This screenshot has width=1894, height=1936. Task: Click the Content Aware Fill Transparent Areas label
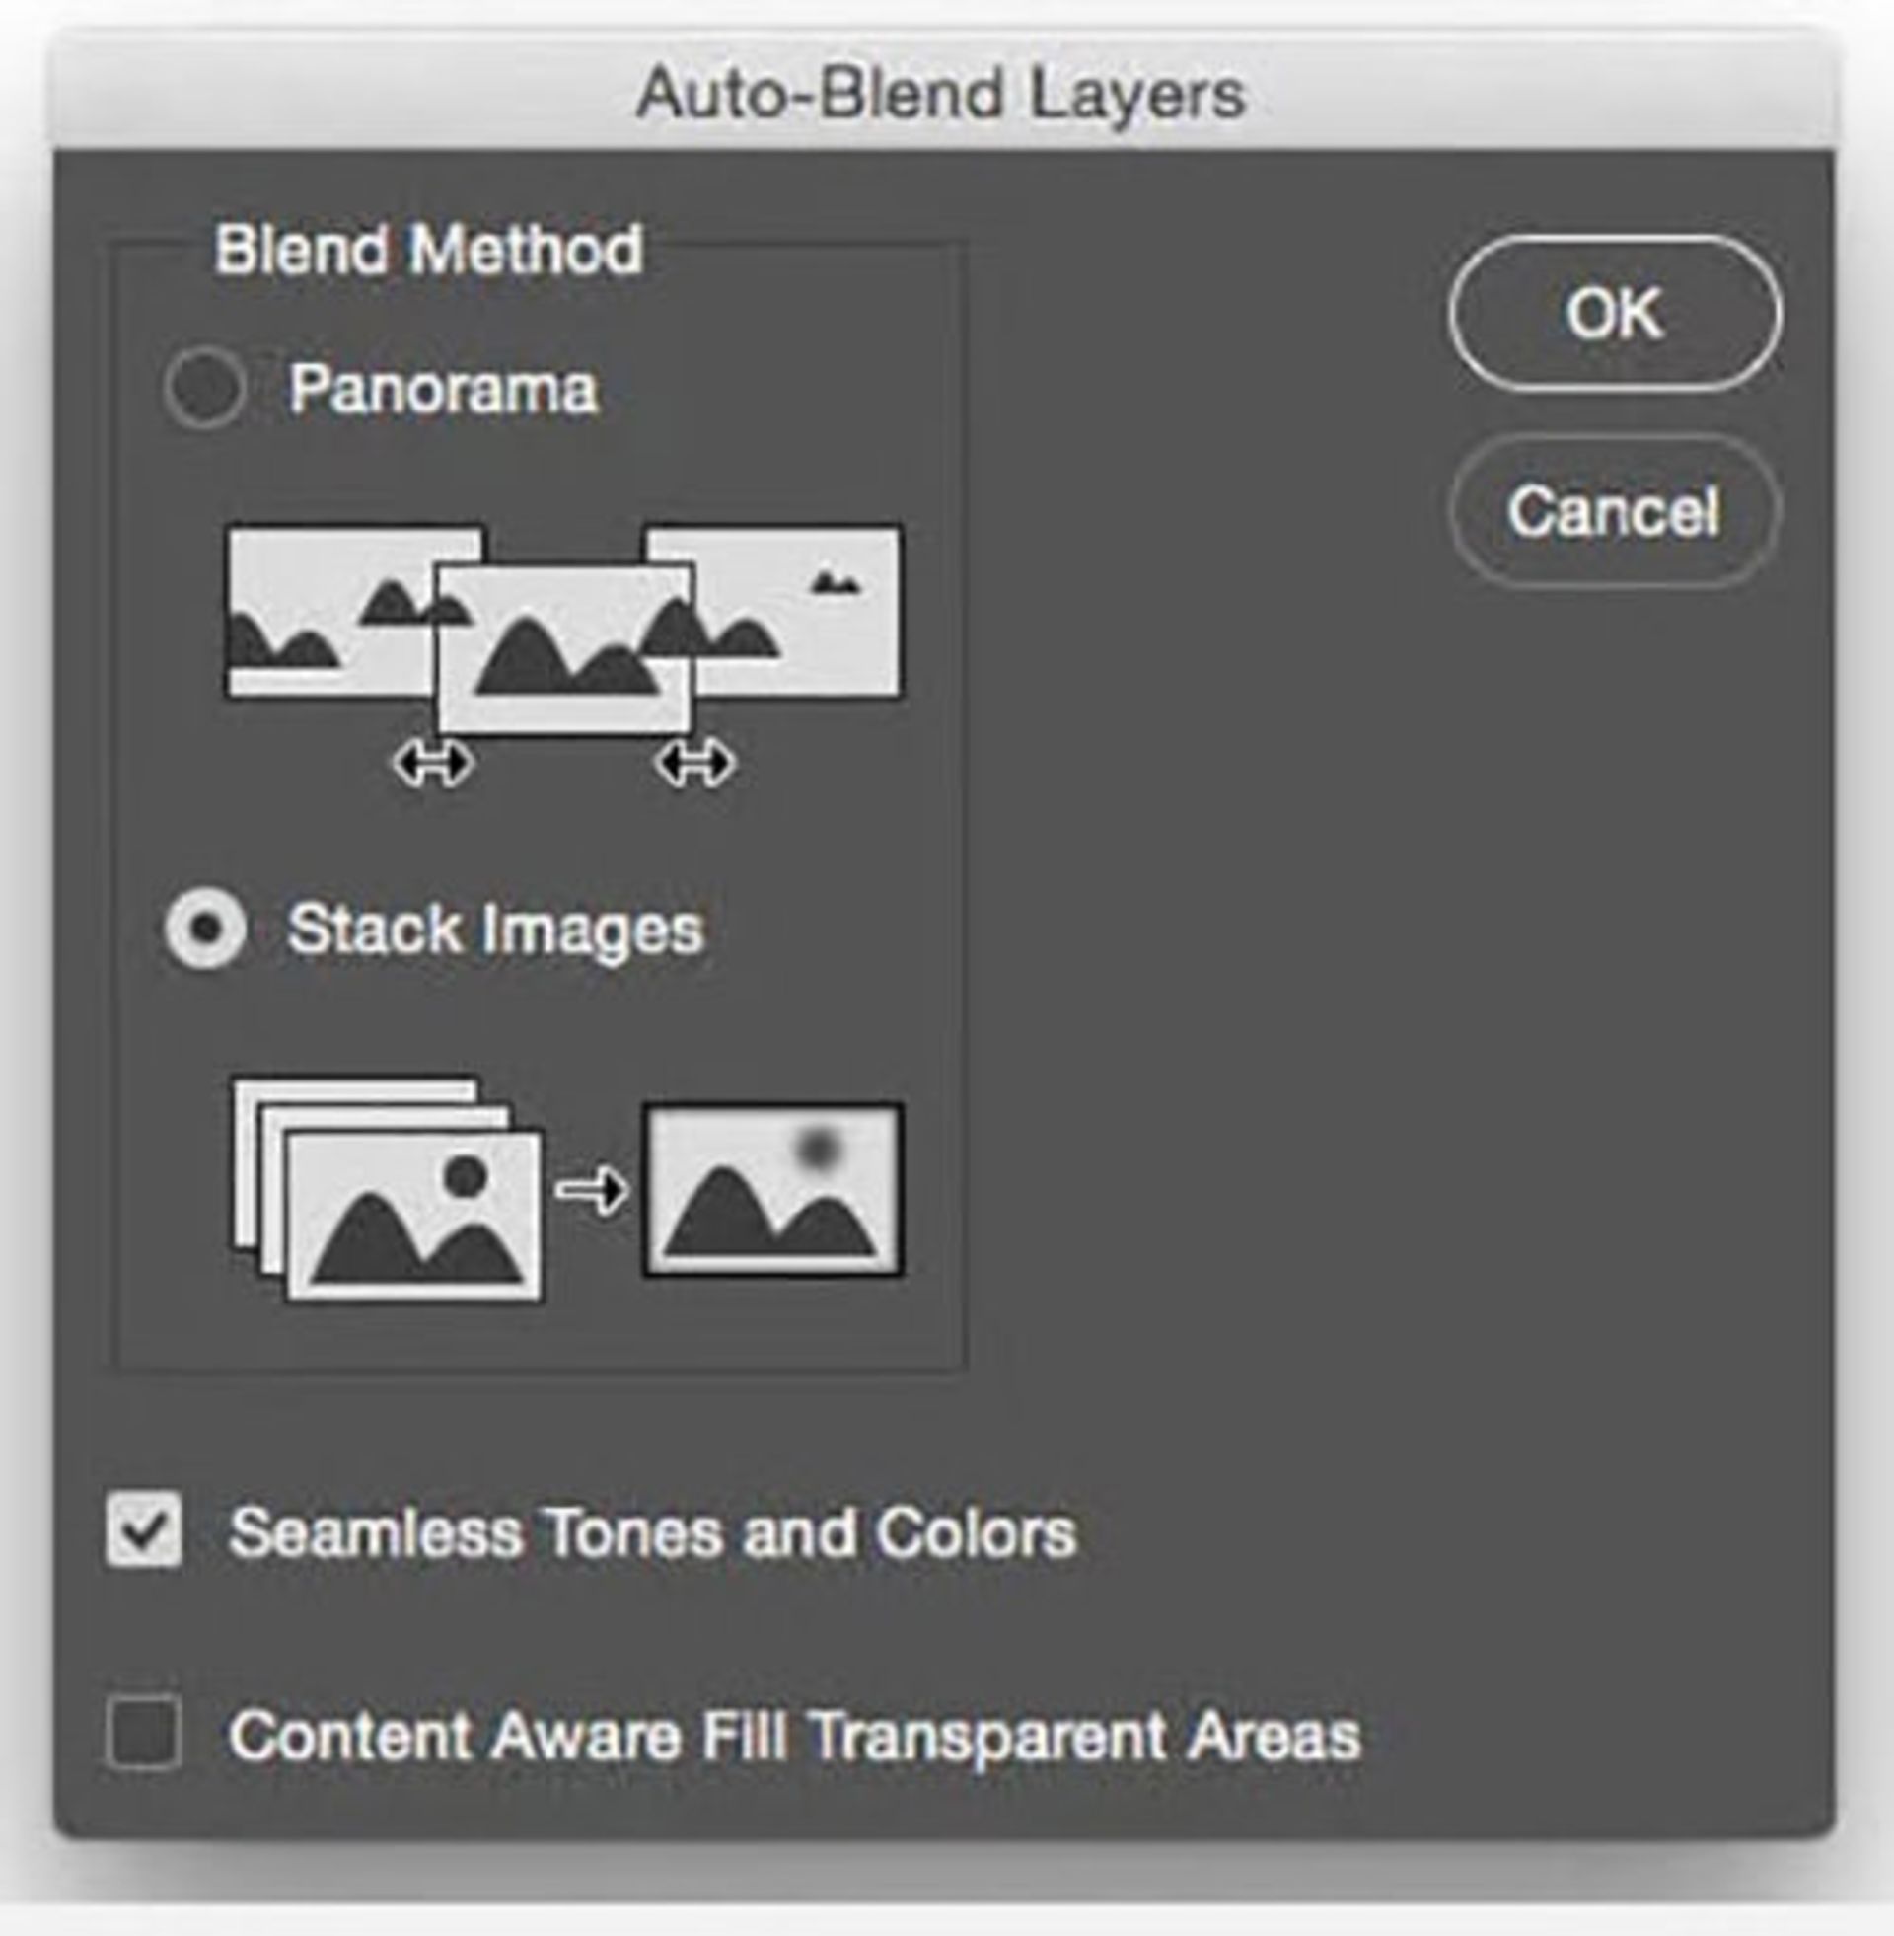[x=794, y=1737]
